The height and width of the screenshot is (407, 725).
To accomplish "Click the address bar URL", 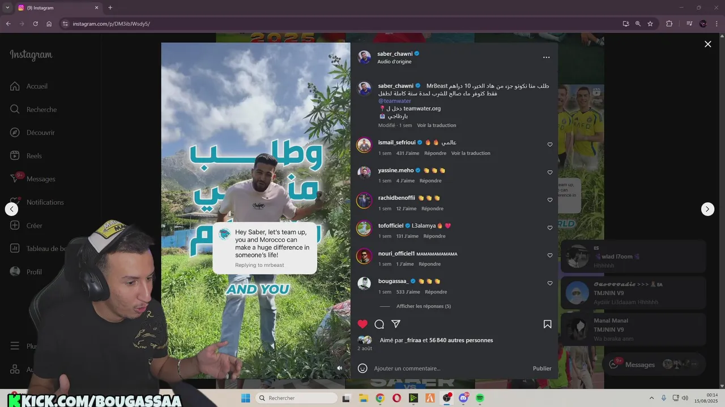I will 112,24.
